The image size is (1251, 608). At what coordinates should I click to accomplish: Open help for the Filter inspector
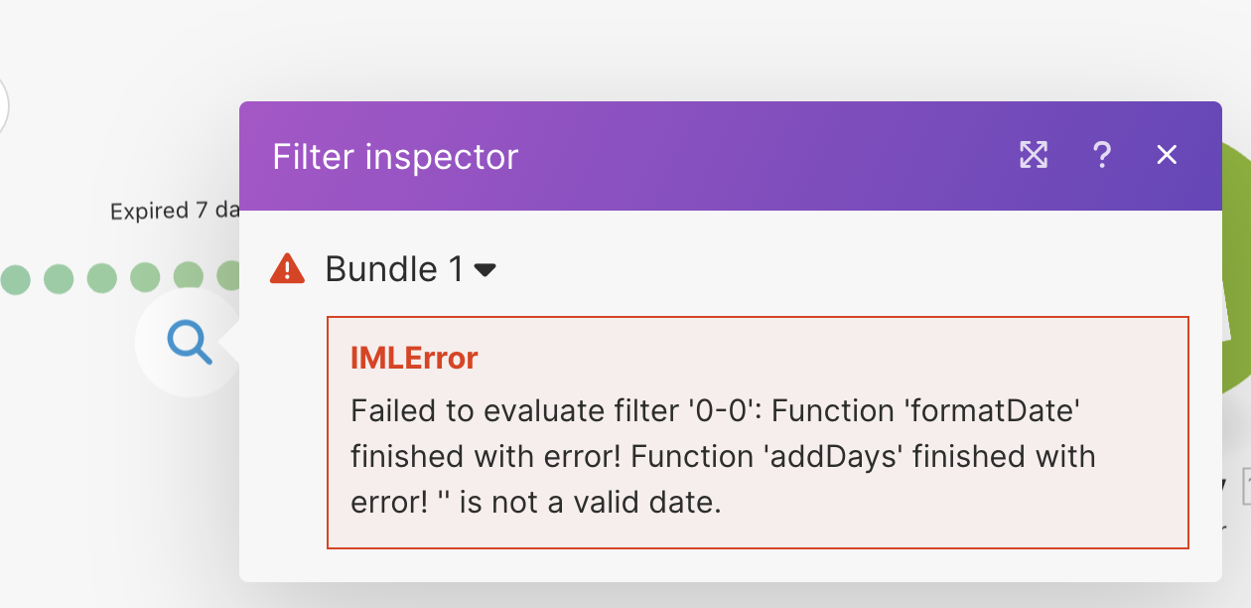[1101, 155]
